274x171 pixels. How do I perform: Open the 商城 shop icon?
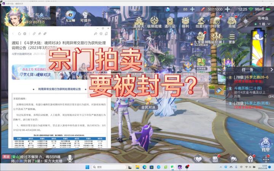coord(232,22)
